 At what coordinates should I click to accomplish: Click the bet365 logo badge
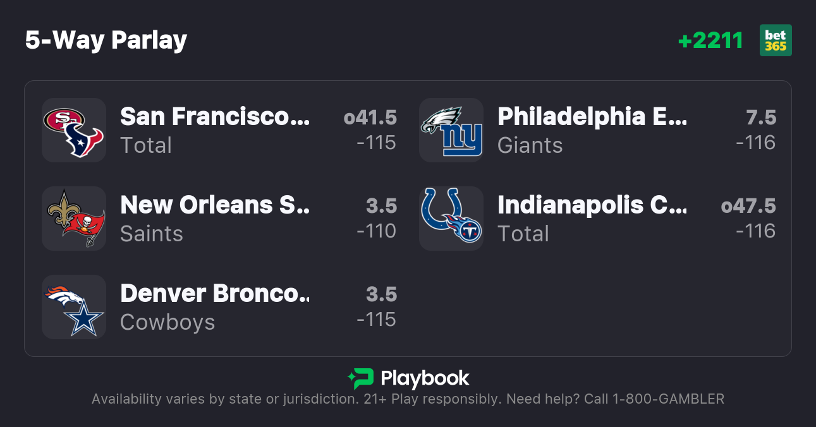[776, 40]
